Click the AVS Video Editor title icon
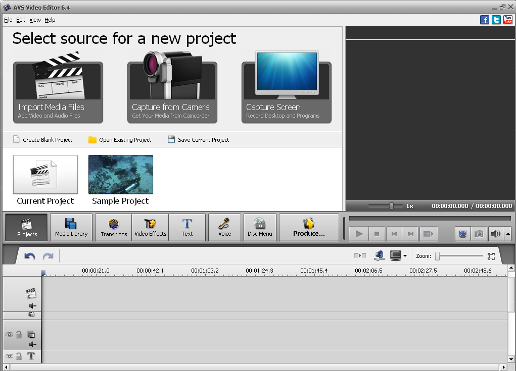 [7, 7]
